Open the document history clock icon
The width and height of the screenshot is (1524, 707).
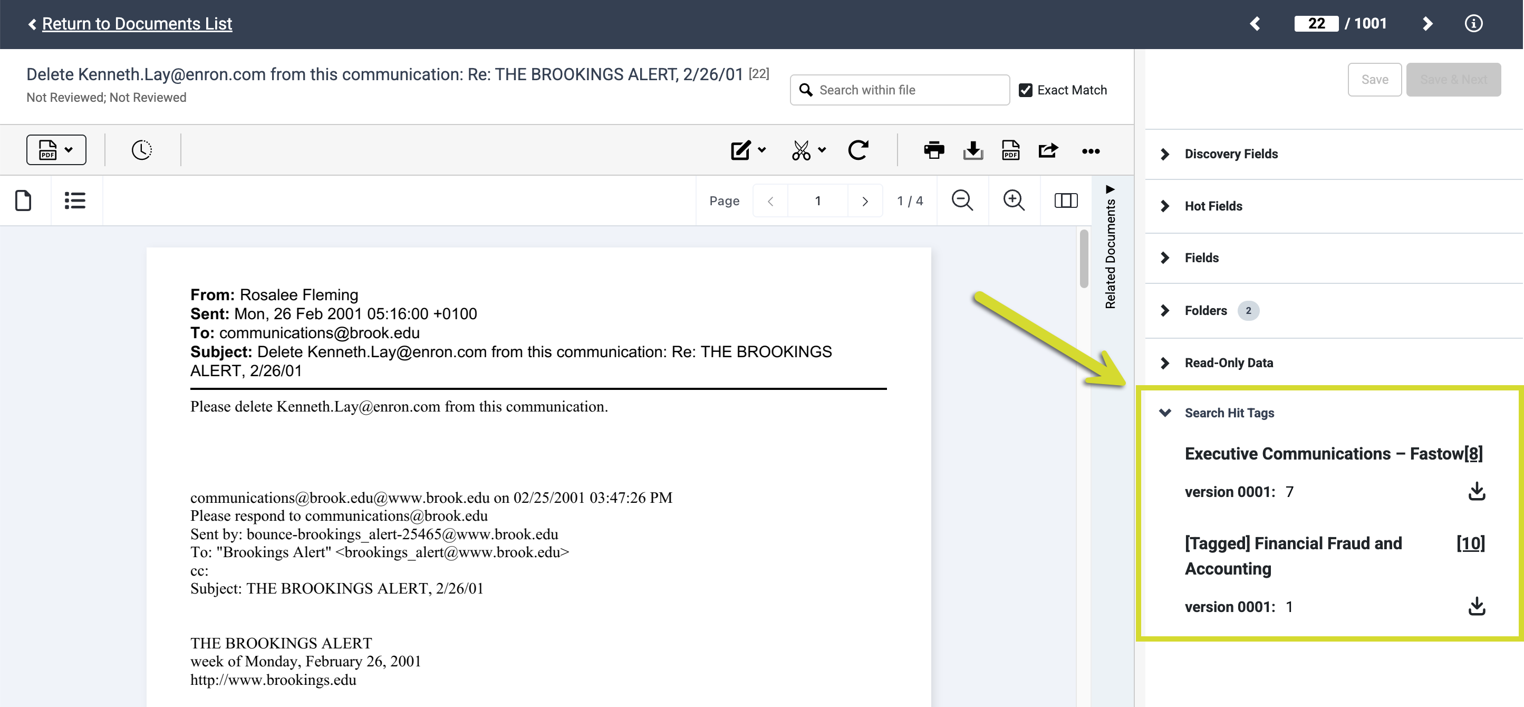click(141, 150)
